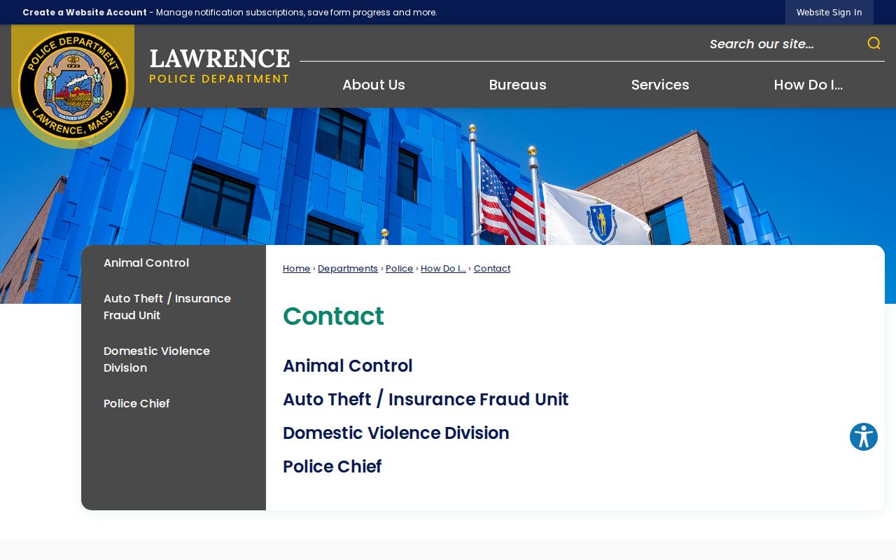Image resolution: width=896 pixels, height=560 pixels.
Task: Click the Contact page title
Action: point(333,316)
